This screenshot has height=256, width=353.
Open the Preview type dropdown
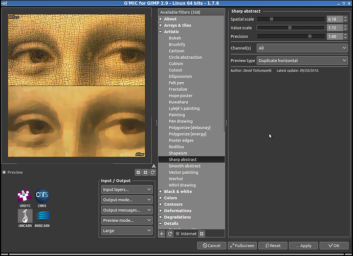[302, 61]
